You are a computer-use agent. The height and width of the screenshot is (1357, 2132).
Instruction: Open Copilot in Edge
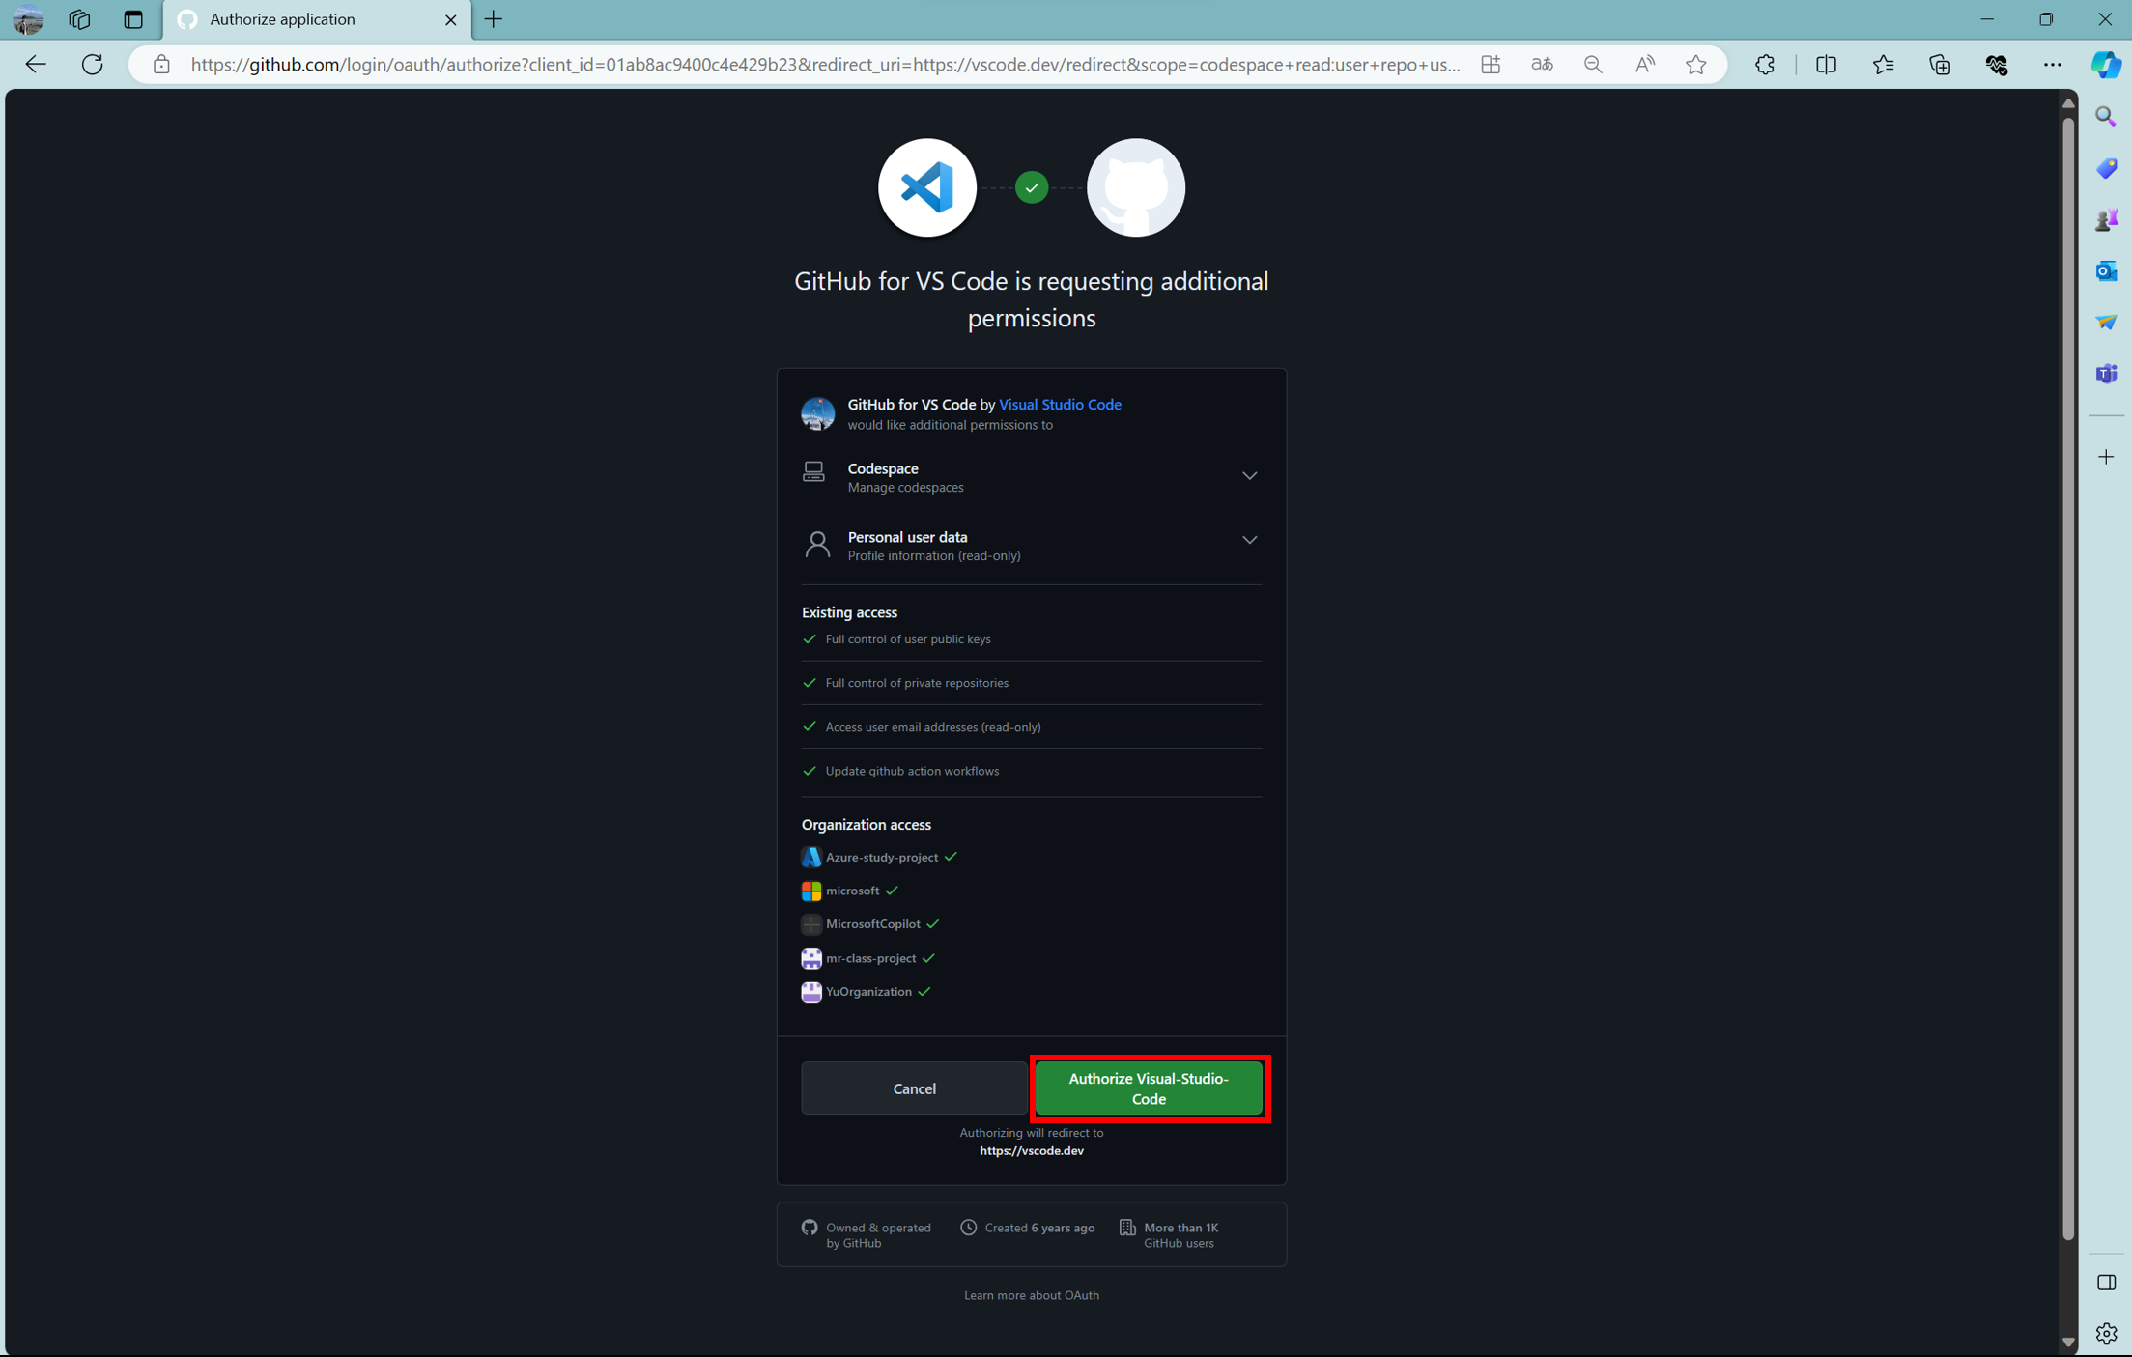click(2105, 65)
